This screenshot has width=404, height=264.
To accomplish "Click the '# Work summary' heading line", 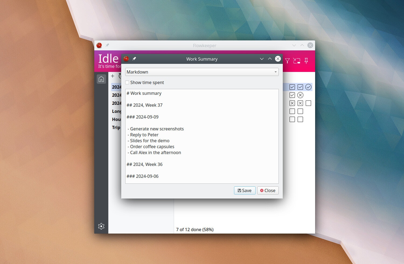I will tap(144, 93).
